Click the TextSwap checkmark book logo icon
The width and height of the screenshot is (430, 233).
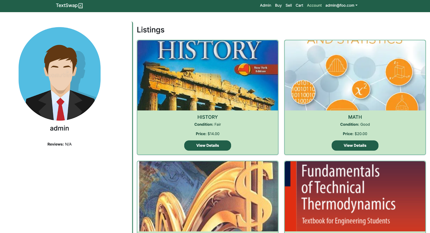click(81, 6)
